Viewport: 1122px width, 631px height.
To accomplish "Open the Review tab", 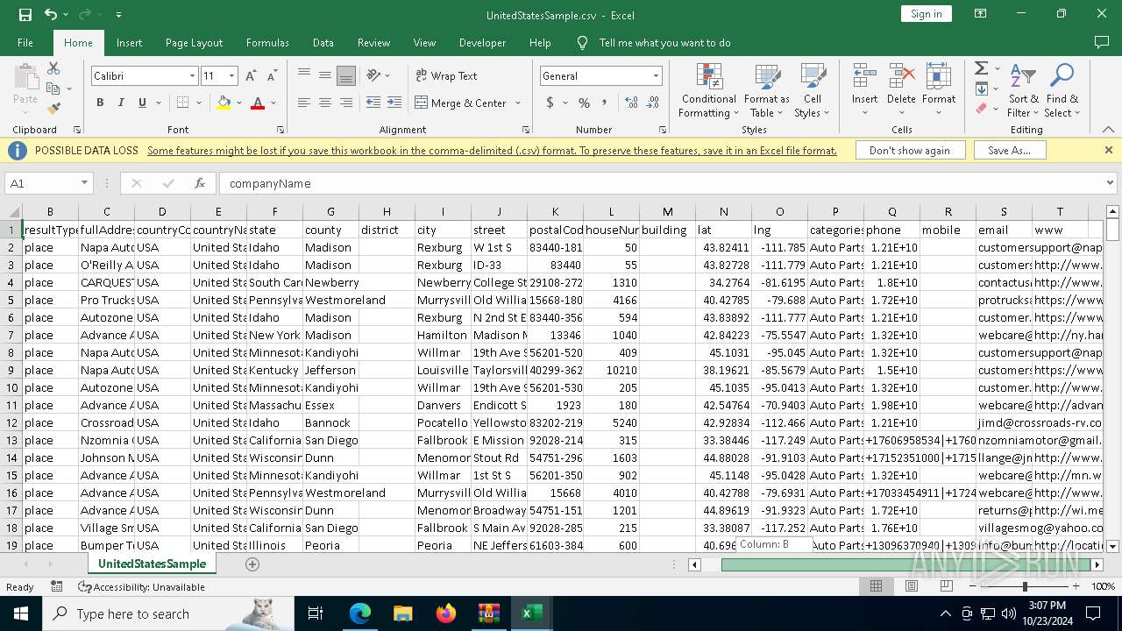I will coord(373,43).
